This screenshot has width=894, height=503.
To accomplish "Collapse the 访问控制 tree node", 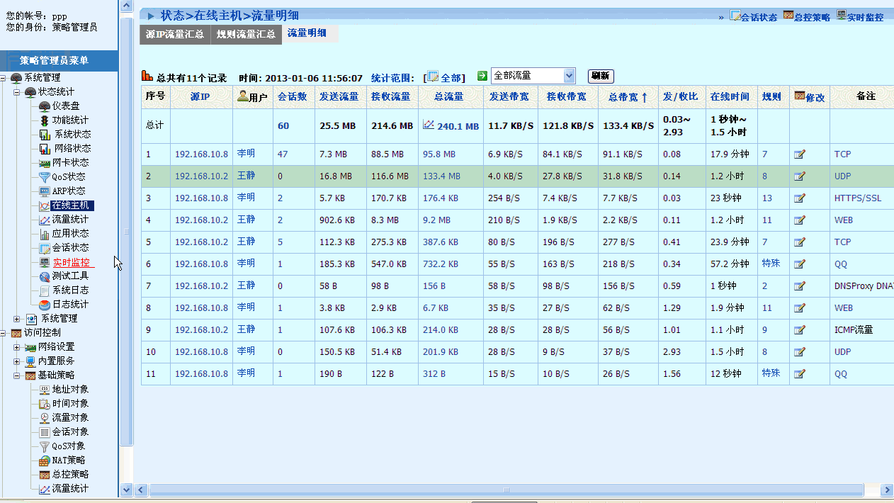I will 4,333.
